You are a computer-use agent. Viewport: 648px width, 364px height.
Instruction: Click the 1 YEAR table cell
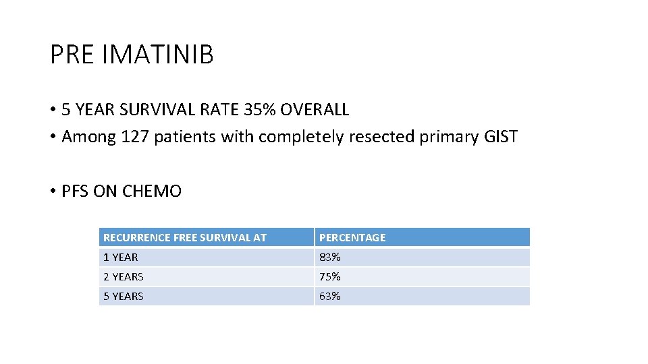206,257
